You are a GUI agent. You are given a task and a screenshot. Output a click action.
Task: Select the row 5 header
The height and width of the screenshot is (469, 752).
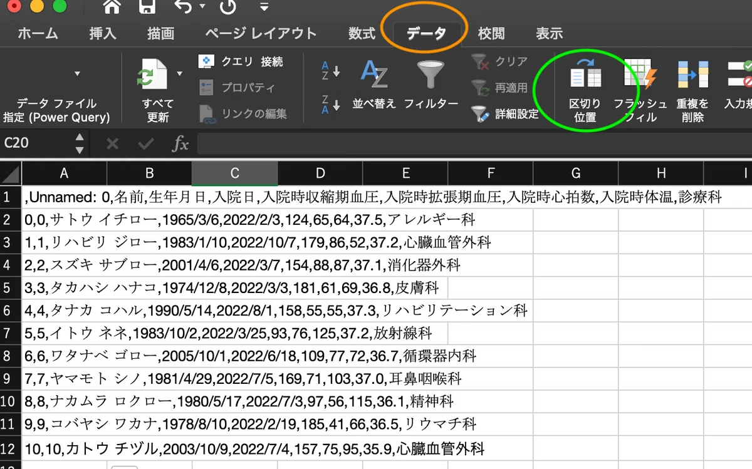(x=11, y=288)
